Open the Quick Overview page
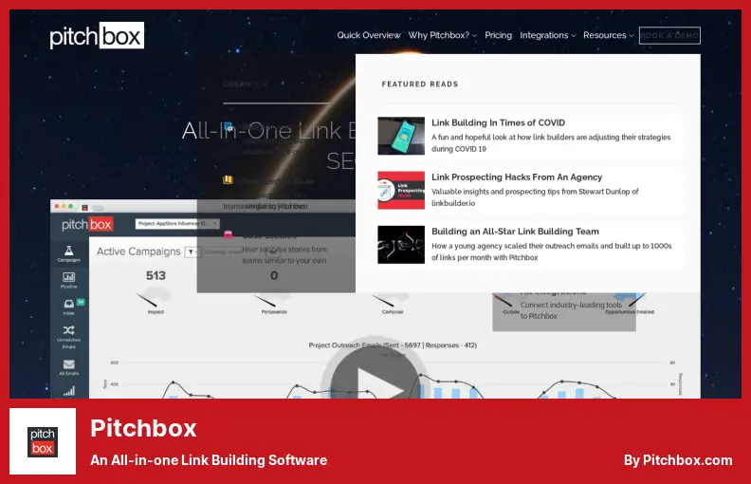Viewport: 751px width, 484px height. (x=368, y=35)
